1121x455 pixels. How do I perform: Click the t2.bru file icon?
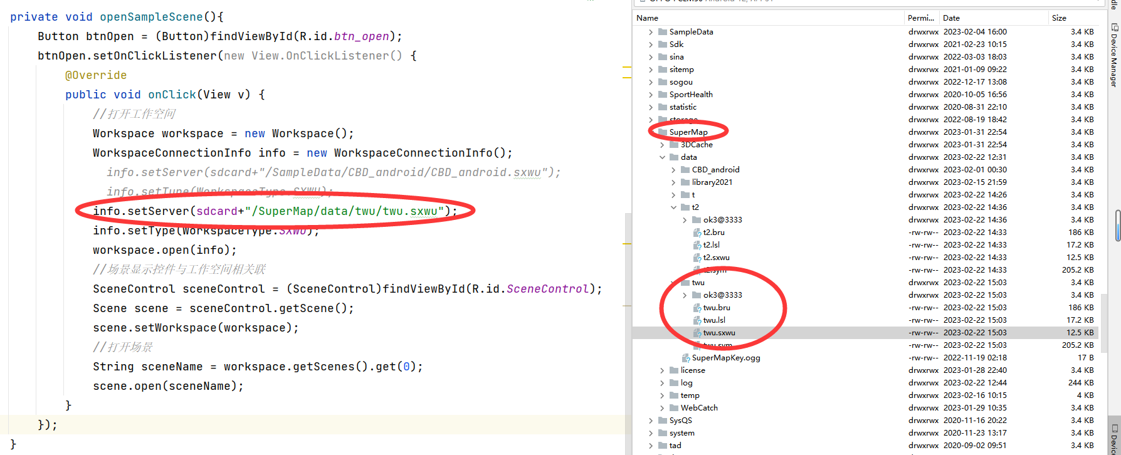[x=697, y=232]
